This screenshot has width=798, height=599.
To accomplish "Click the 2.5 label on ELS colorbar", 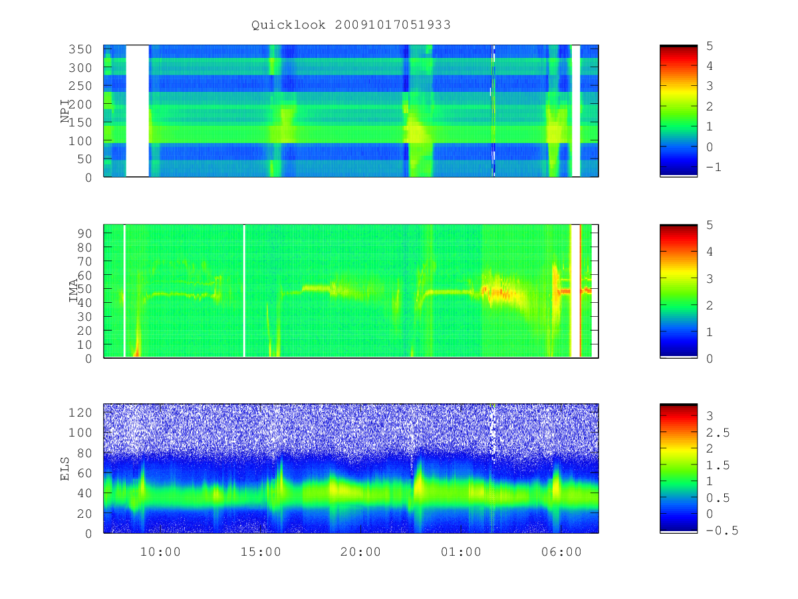I will coord(717,433).
